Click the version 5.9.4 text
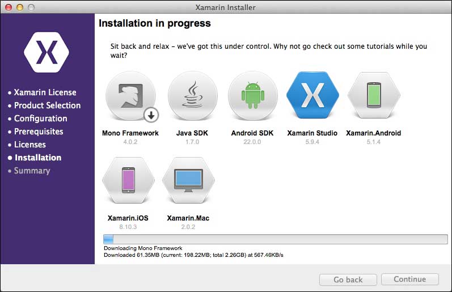The width and height of the screenshot is (452, 292). 312,142
